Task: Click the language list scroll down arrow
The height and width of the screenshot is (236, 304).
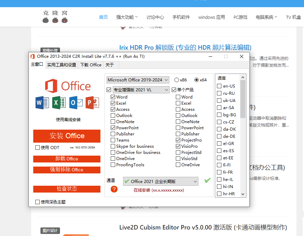Action: coord(243,194)
